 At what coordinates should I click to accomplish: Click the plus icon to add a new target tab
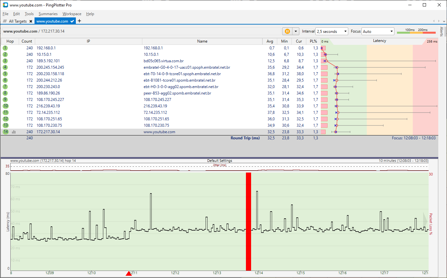coord(79,21)
